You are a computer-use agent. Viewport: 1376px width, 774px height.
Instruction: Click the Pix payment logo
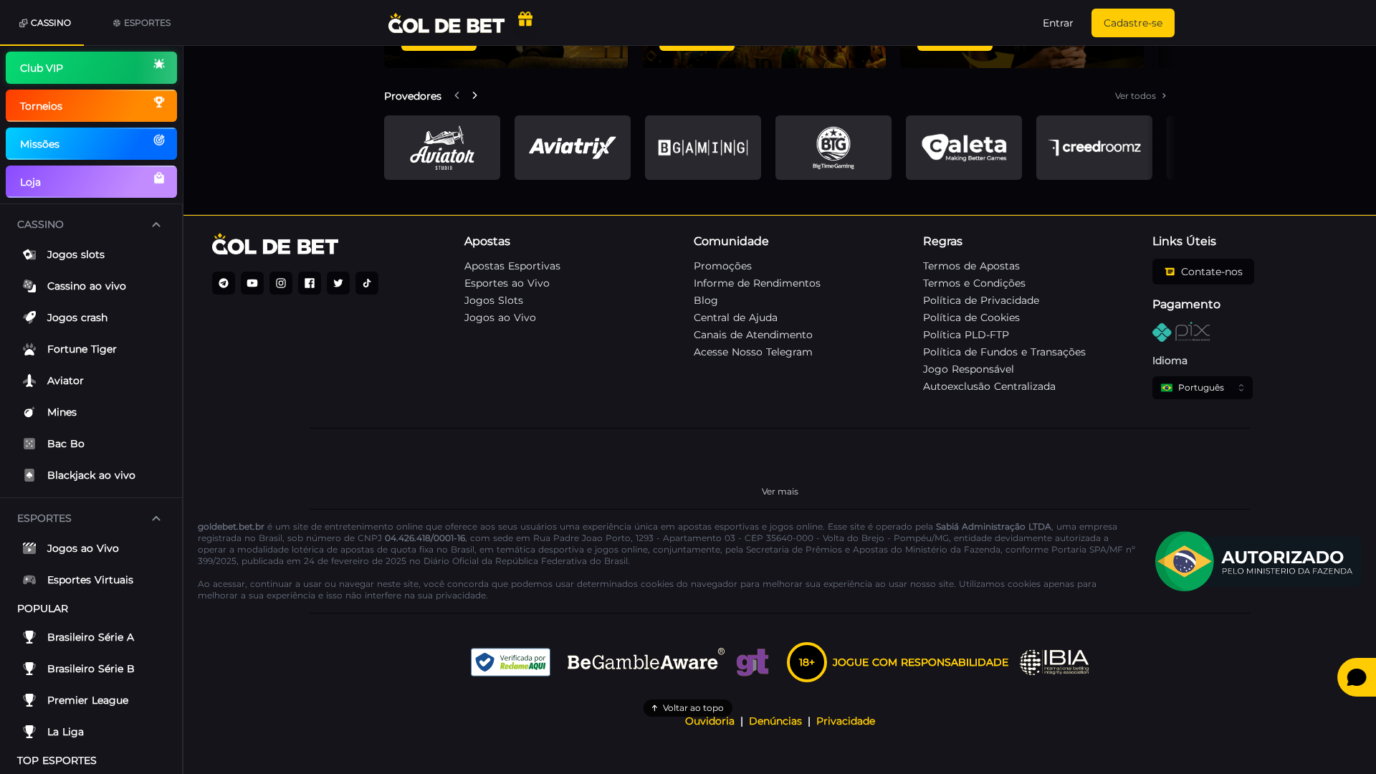[1181, 332]
